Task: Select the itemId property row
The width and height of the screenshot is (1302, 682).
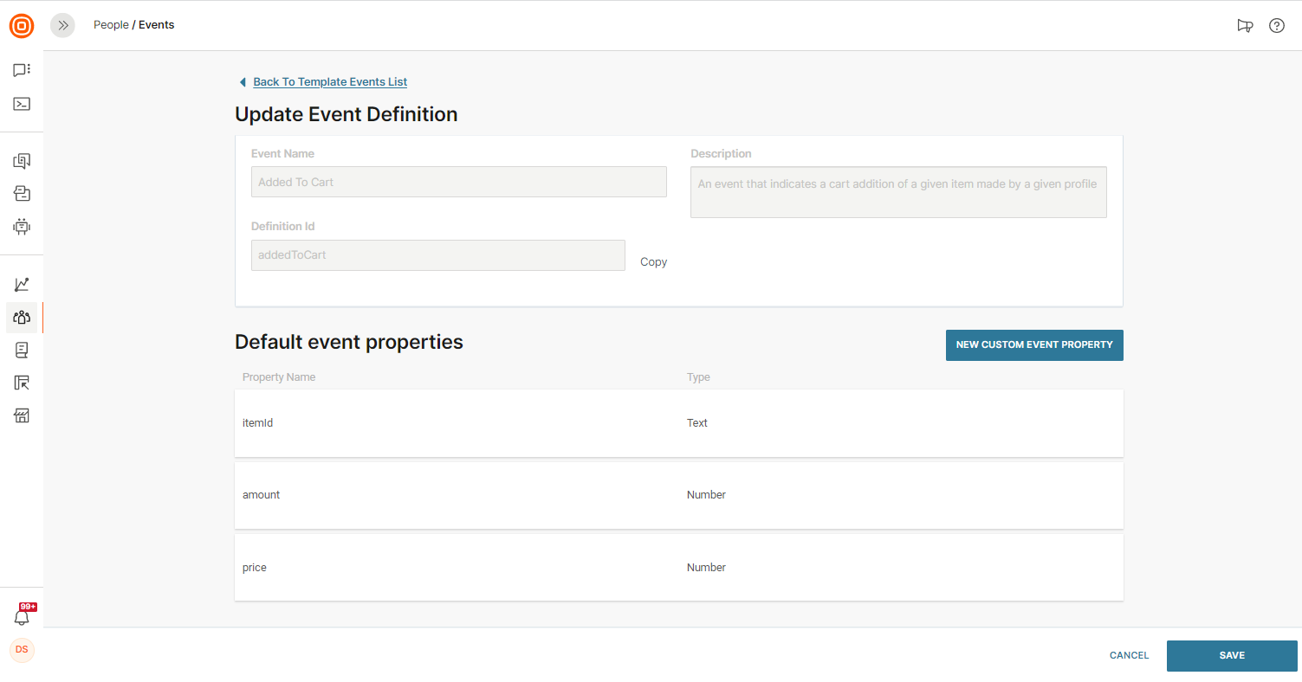Action: [x=678, y=423]
